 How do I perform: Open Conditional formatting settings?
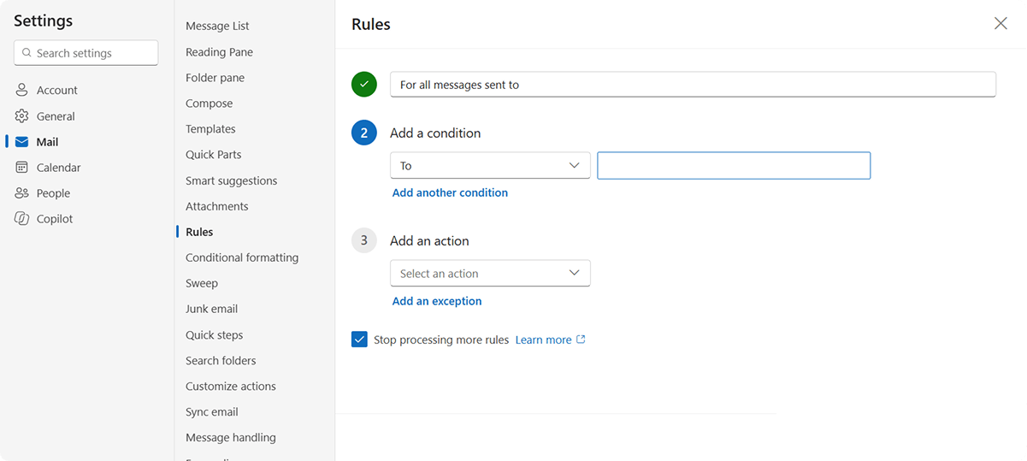point(242,257)
